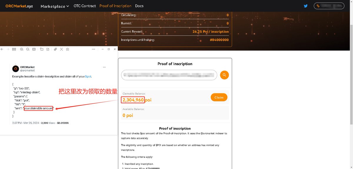Click the translate/copy icon in viewer toolbar

pyautogui.click(x=55, y=49)
